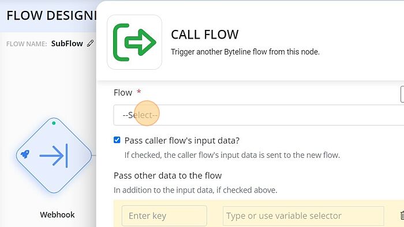
Task: Click the Type or use variable selector field
Action: (303, 215)
